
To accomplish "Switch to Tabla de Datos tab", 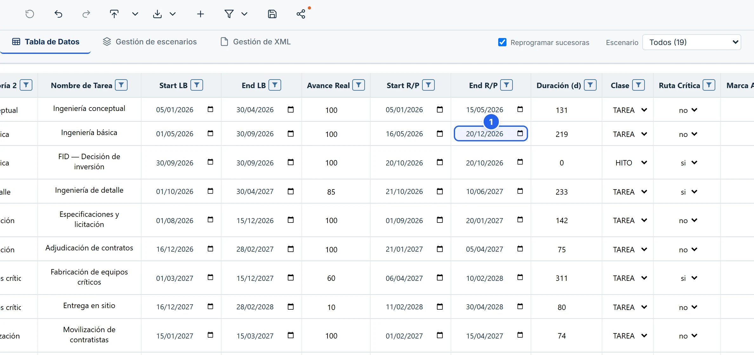I will tap(46, 42).
